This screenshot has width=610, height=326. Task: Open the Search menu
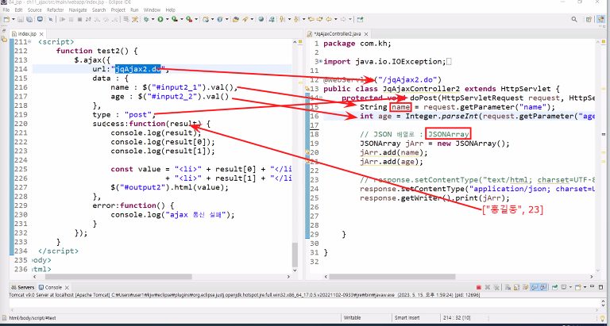98,10
